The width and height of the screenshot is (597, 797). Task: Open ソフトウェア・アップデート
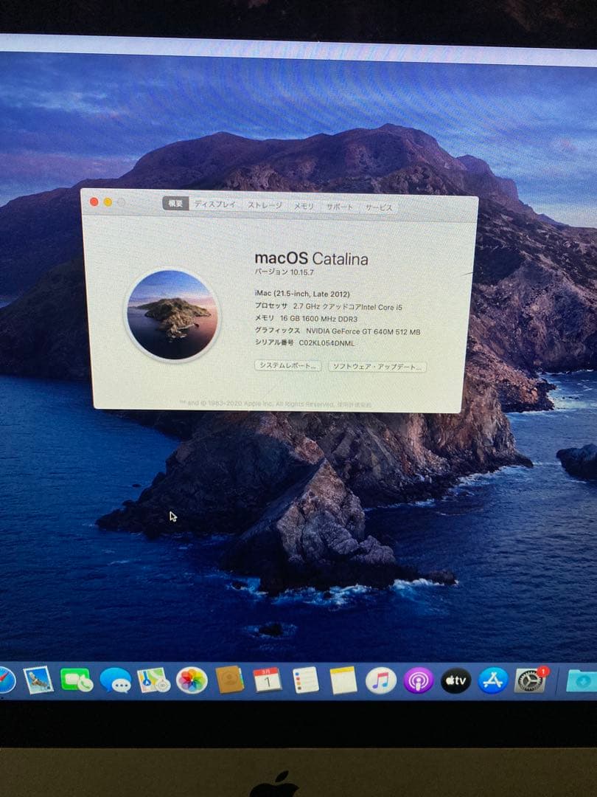[377, 368]
